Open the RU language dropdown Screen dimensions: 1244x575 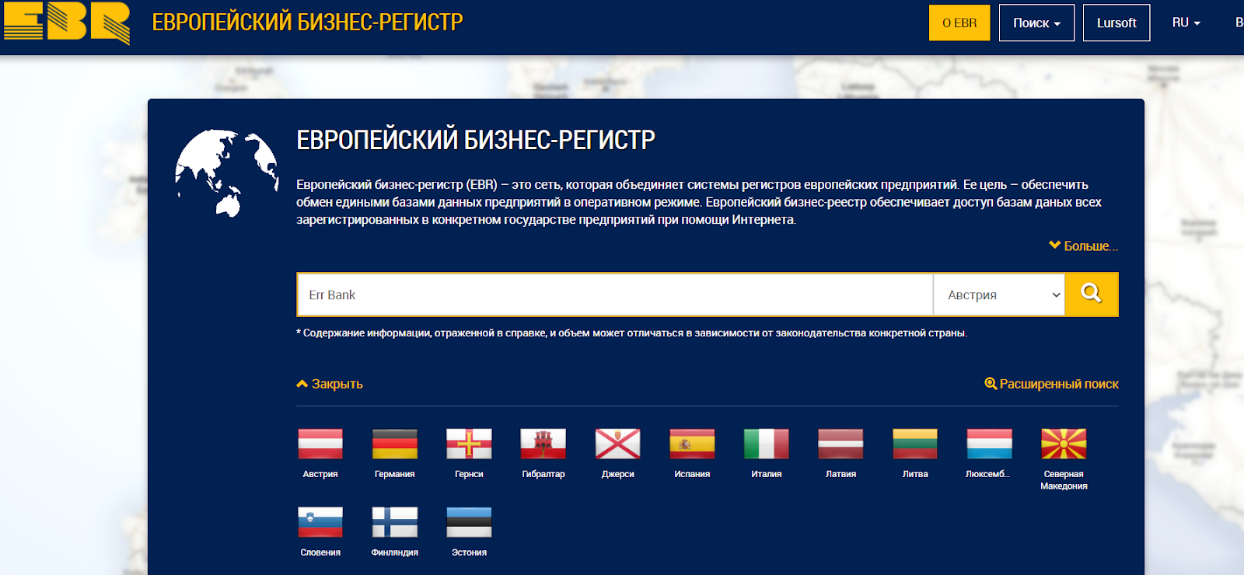click(1186, 23)
